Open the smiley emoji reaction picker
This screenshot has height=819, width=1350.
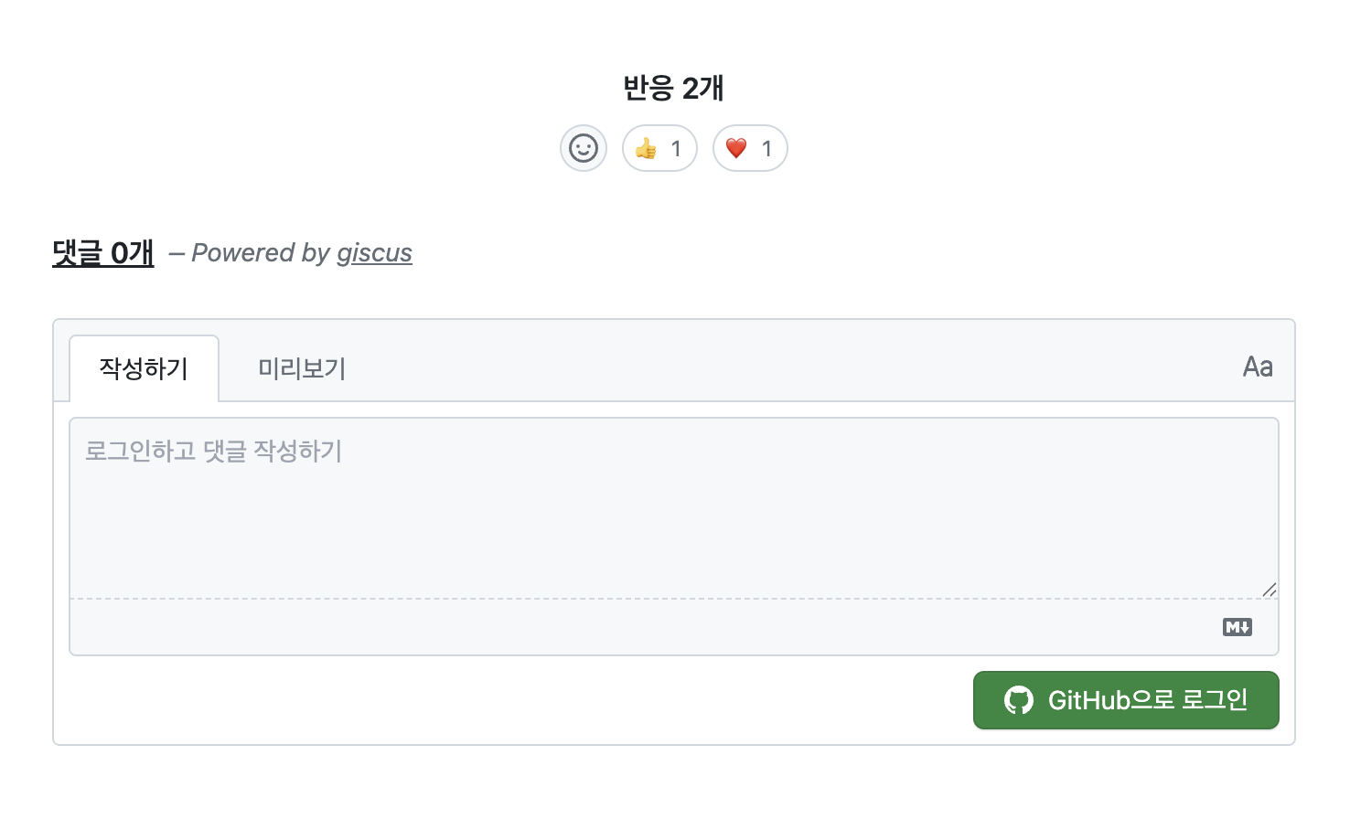click(584, 148)
